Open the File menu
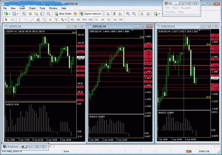222x155 pixels. point(5,8)
